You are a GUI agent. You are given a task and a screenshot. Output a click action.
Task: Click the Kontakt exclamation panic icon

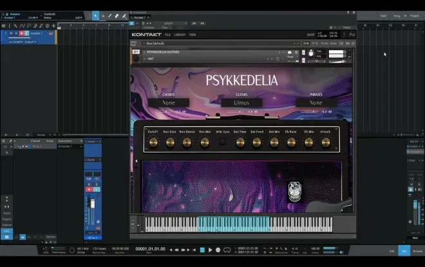[x=344, y=35]
